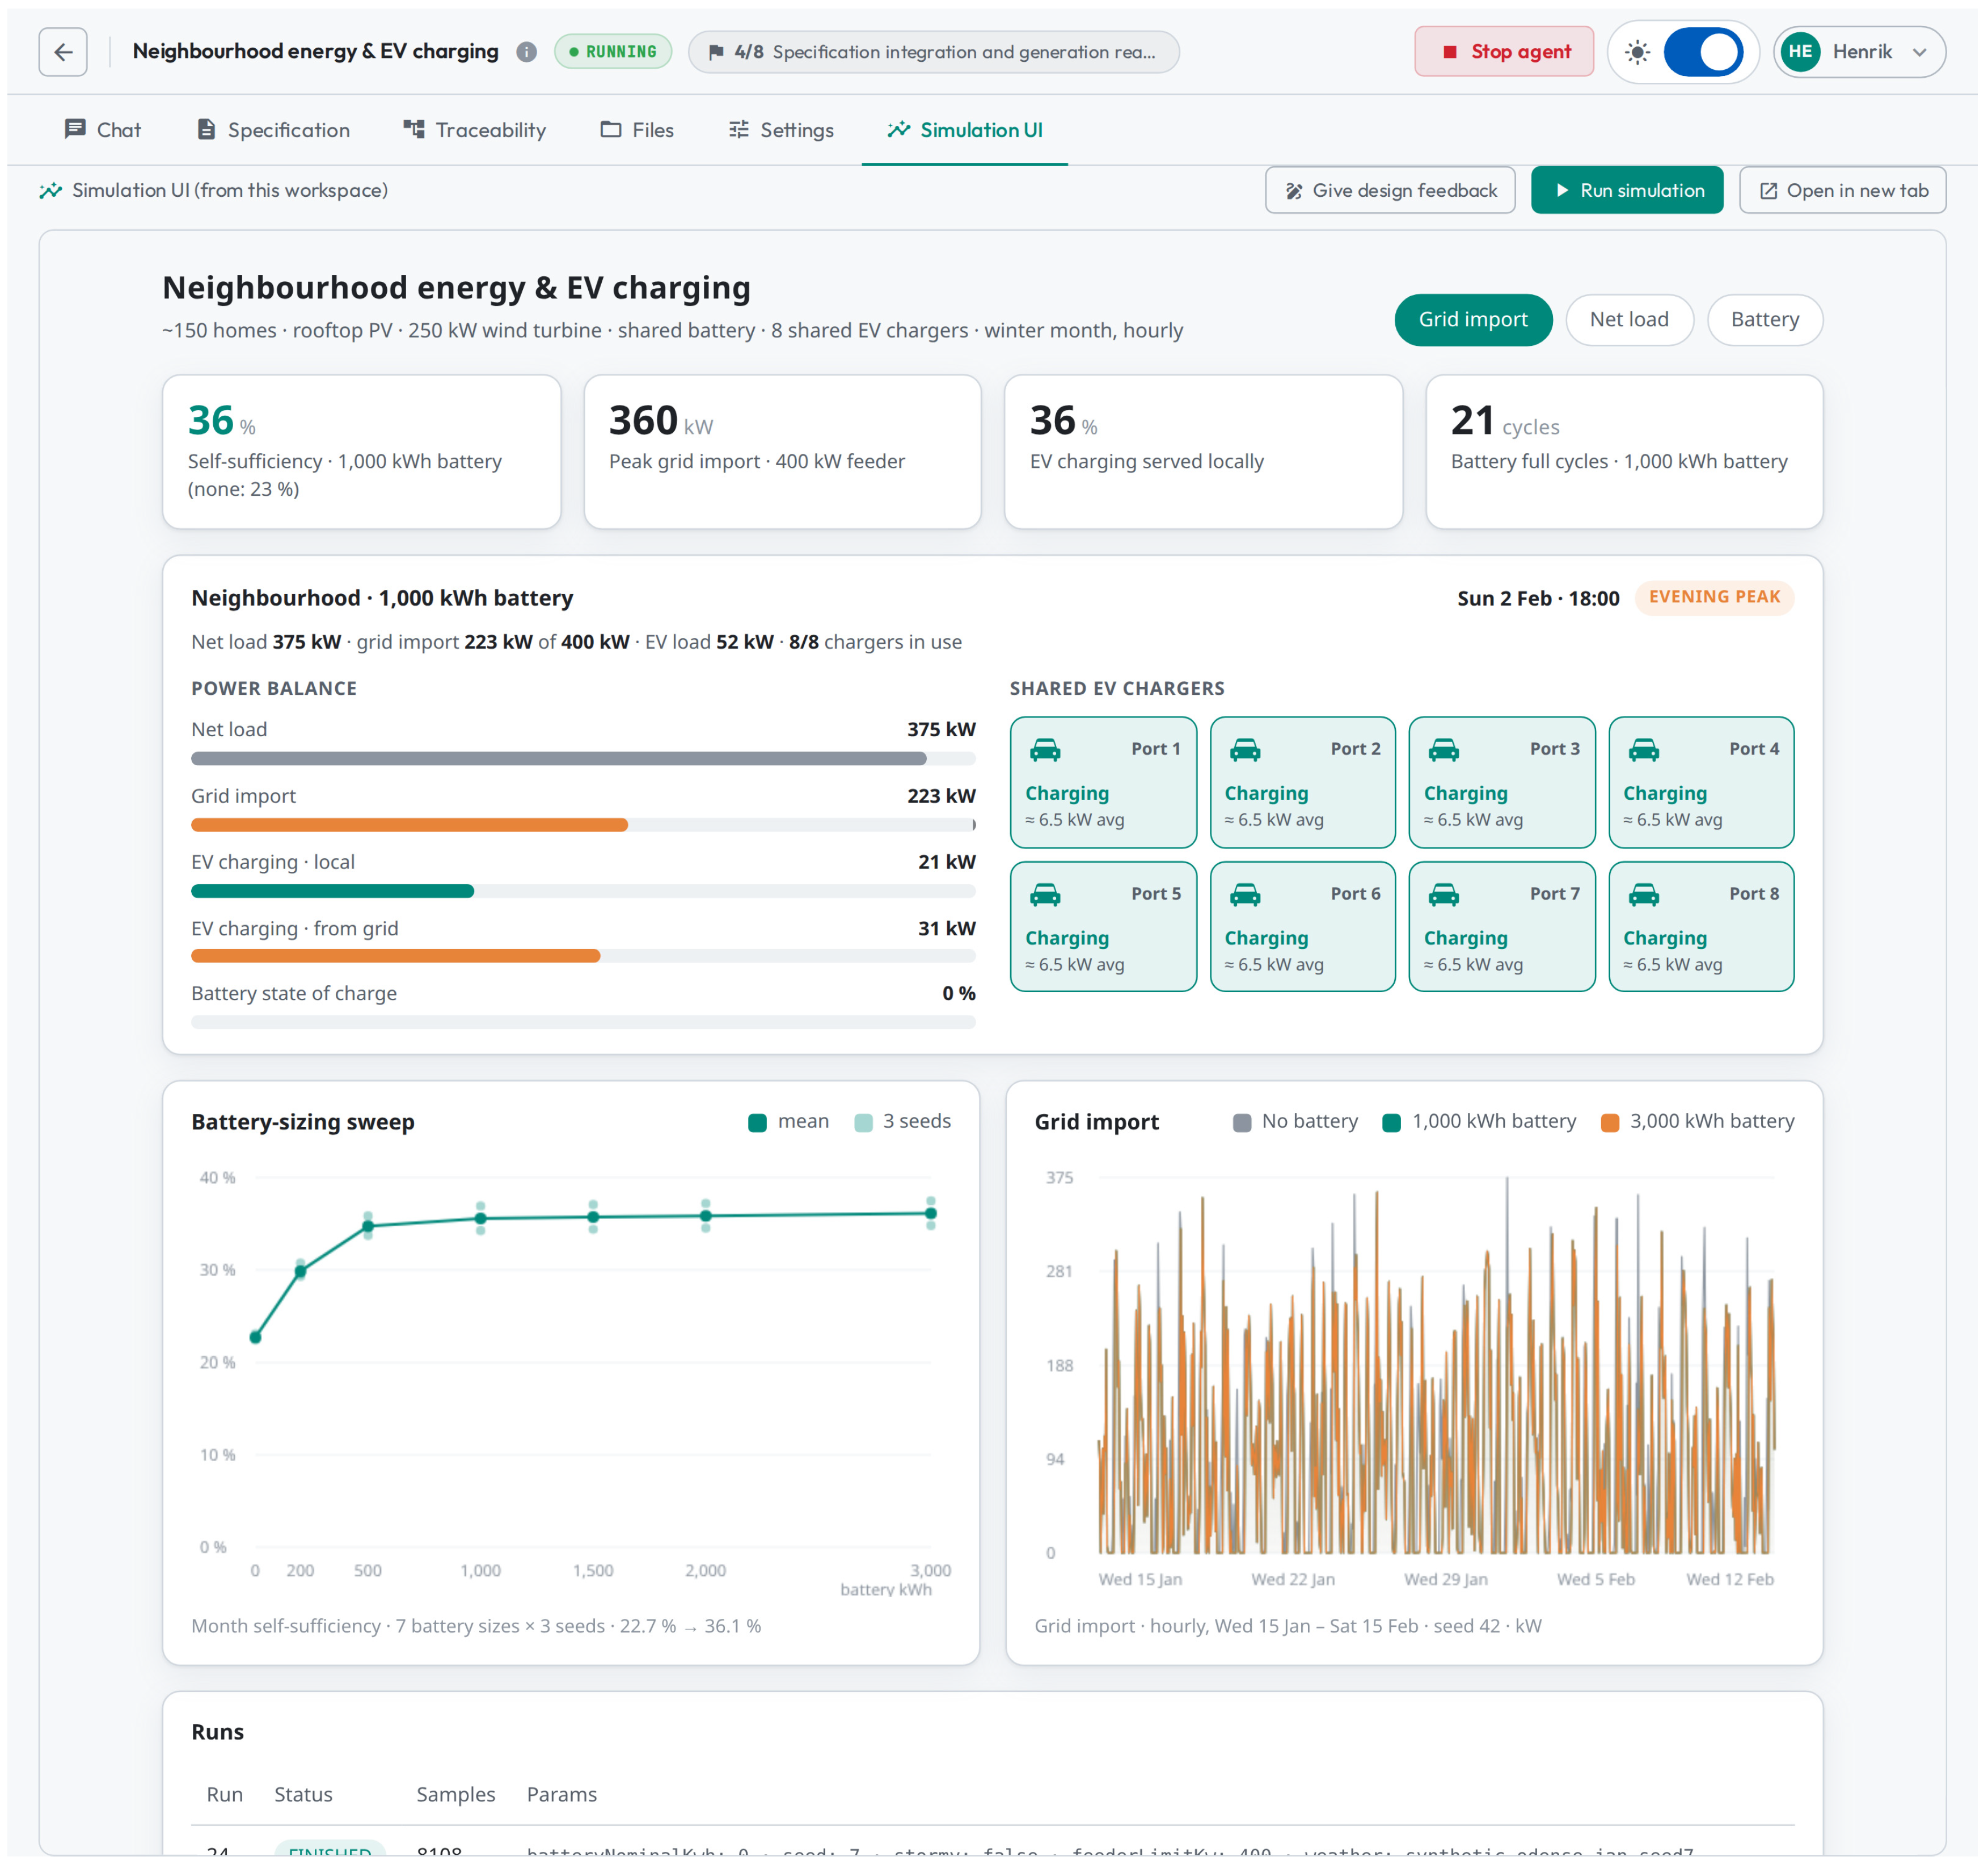The height and width of the screenshot is (1865, 1988).
Task: Toggle the No battery legend item
Action: coord(1296,1122)
